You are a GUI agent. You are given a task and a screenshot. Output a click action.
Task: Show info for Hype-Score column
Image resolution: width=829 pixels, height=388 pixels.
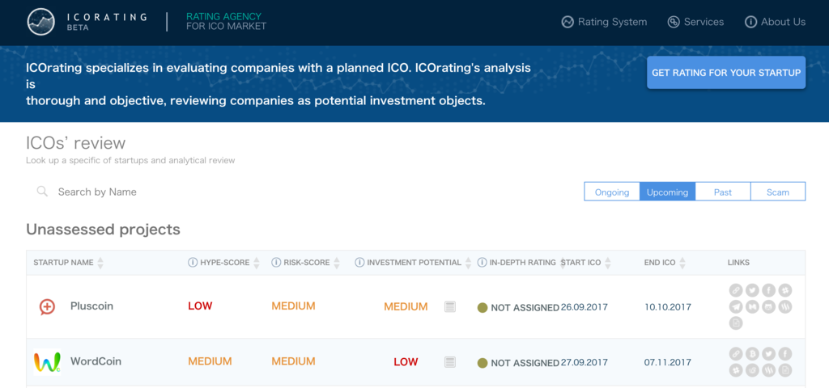pos(193,263)
